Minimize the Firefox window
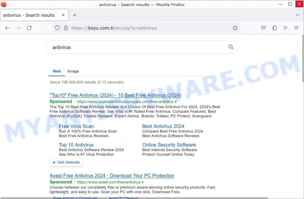Viewport: 304px width, 199px height. (x=280, y=4)
